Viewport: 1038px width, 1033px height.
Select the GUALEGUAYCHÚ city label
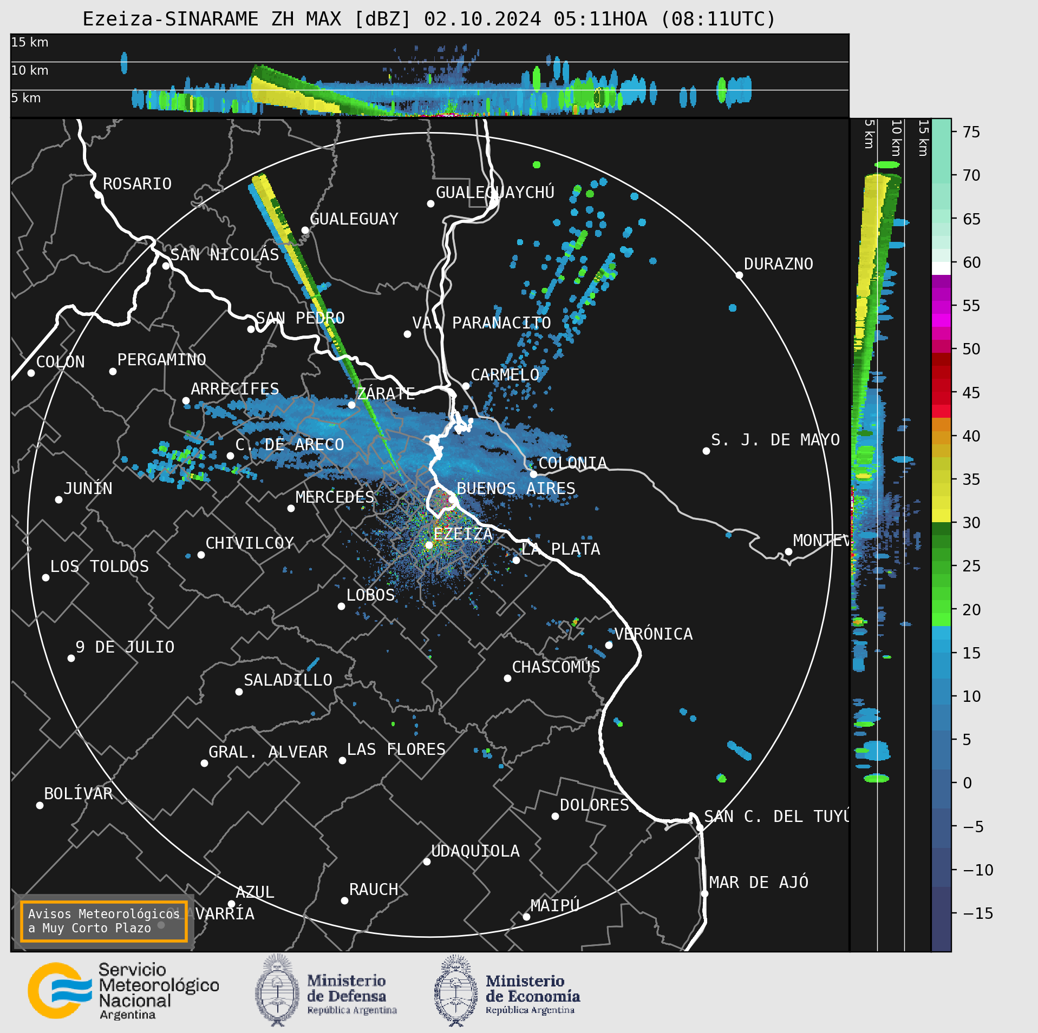[495, 192]
